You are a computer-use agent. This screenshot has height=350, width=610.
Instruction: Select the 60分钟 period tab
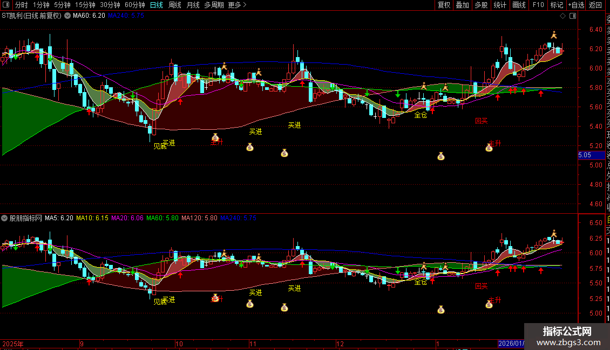click(134, 5)
